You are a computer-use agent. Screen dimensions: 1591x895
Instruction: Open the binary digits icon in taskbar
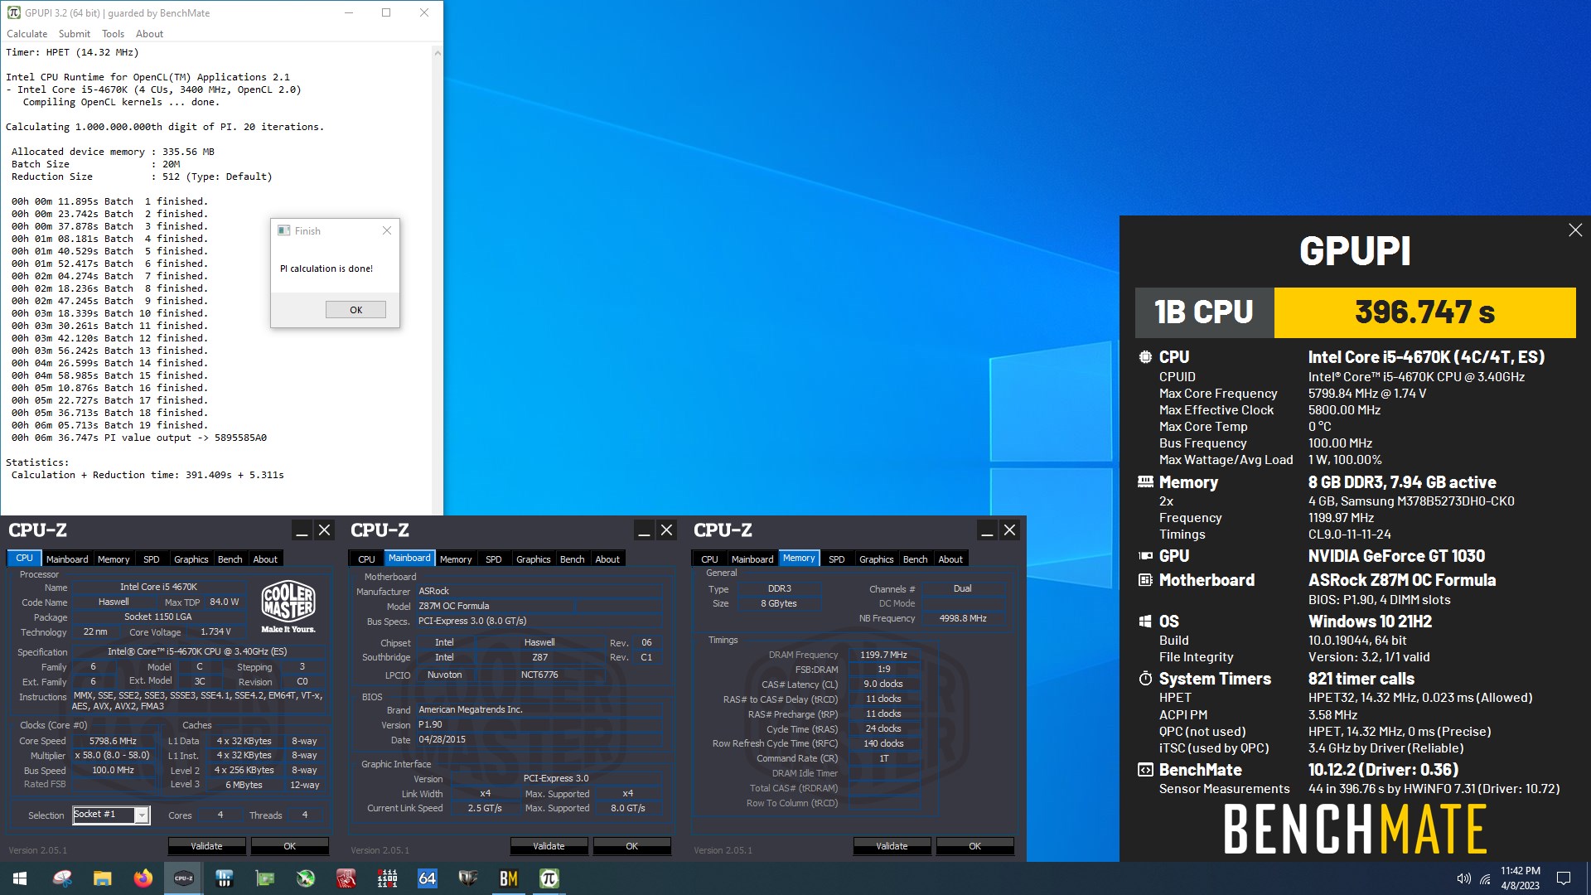click(x=386, y=878)
